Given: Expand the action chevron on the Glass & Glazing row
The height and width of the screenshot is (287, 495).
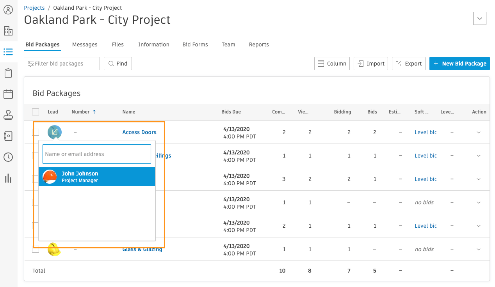Looking at the screenshot, I should 479,249.
